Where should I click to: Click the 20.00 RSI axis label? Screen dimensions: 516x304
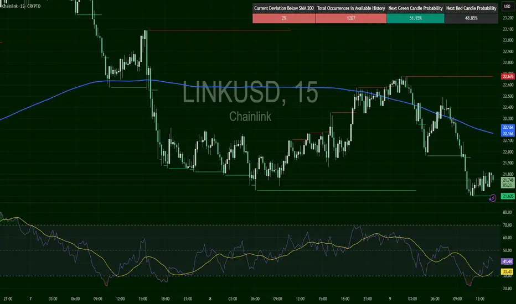click(x=507, y=289)
